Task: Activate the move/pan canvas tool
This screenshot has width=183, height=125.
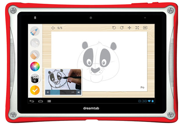Action: (130, 28)
